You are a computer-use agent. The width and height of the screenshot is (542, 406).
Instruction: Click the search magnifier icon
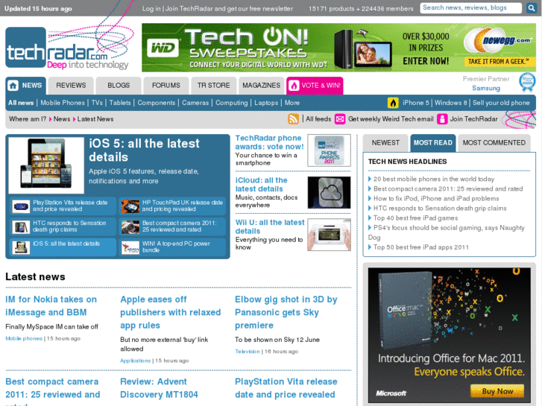(531, 7)
